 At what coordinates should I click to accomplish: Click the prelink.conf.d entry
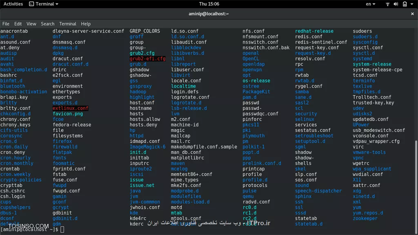pyautogui.click(x=262, y=163)
